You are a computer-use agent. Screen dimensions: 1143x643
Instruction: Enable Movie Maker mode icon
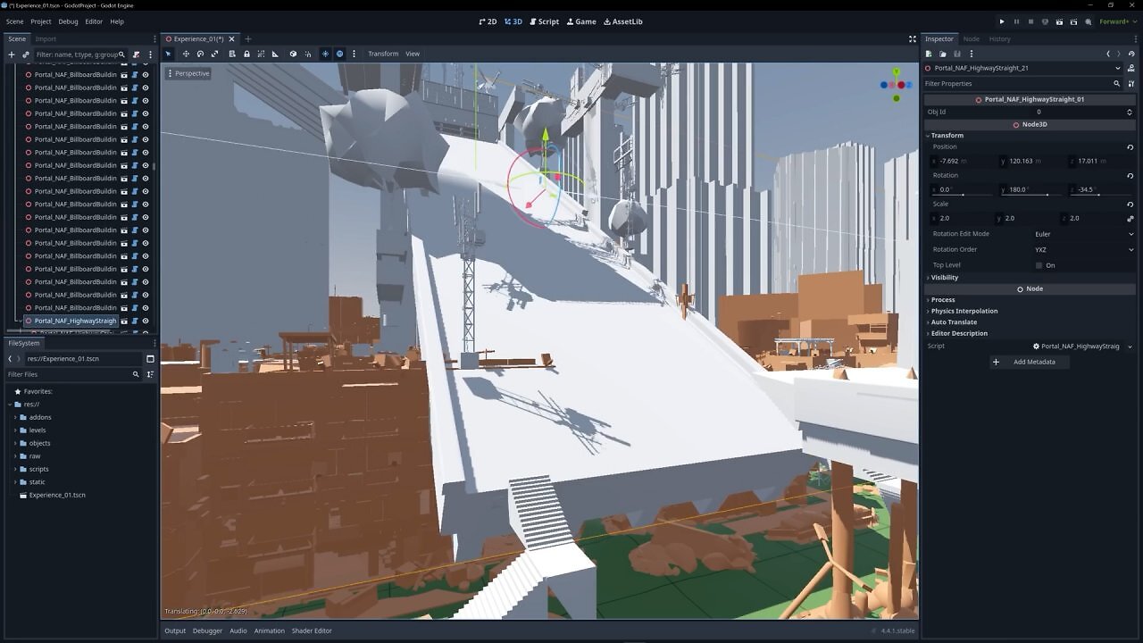point(1089,21)
